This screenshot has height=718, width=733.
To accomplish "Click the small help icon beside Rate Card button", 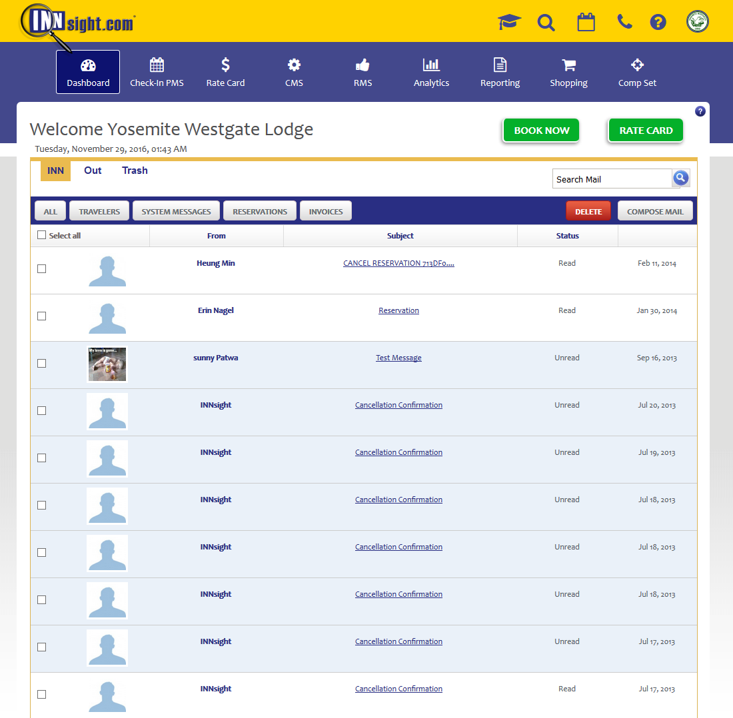I will tap(700, 111).
